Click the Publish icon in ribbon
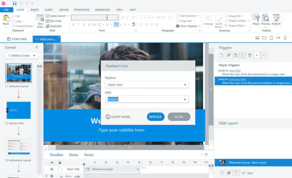The image size is (292, 178). [276, 18]
